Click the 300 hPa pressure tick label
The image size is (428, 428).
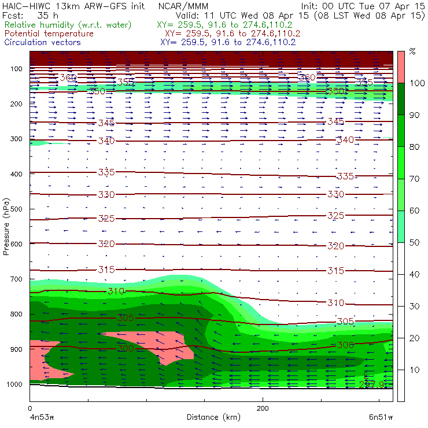pos(16,139)
